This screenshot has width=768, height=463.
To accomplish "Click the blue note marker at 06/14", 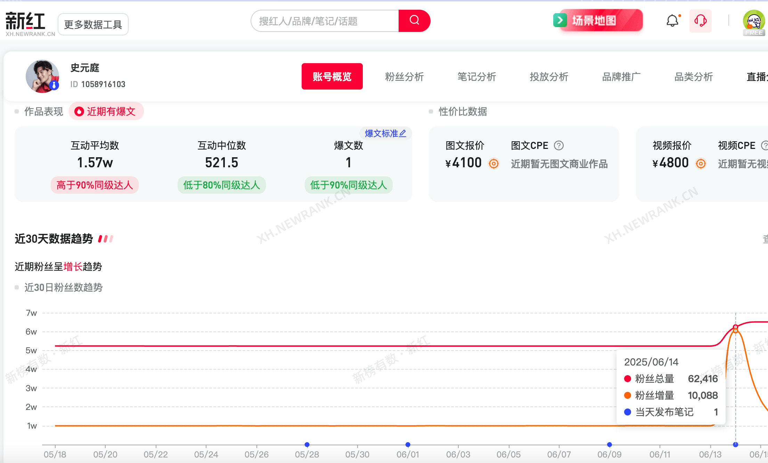I will (x=736, y=445).
